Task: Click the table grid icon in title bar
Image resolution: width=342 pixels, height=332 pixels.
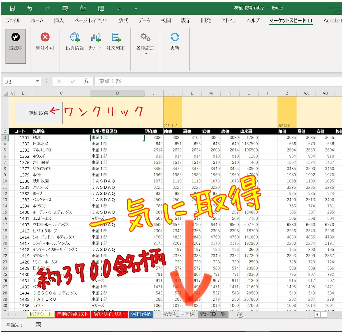Action: (x=101, y=8)
